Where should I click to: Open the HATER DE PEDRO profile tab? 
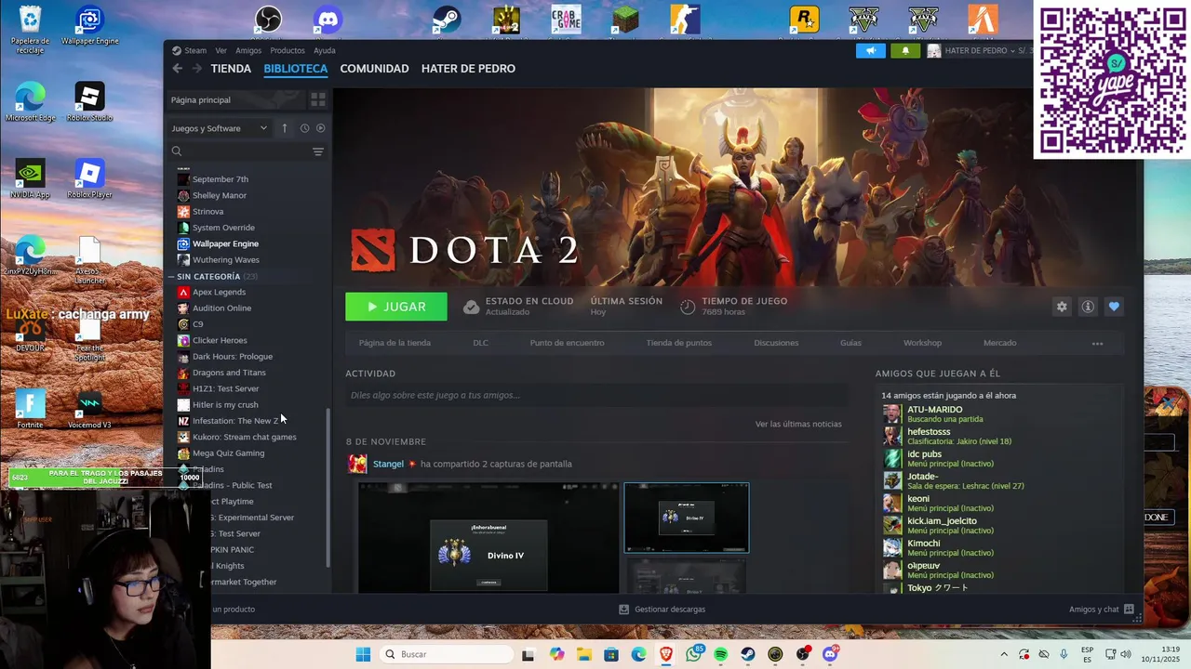tap(468, 69)
